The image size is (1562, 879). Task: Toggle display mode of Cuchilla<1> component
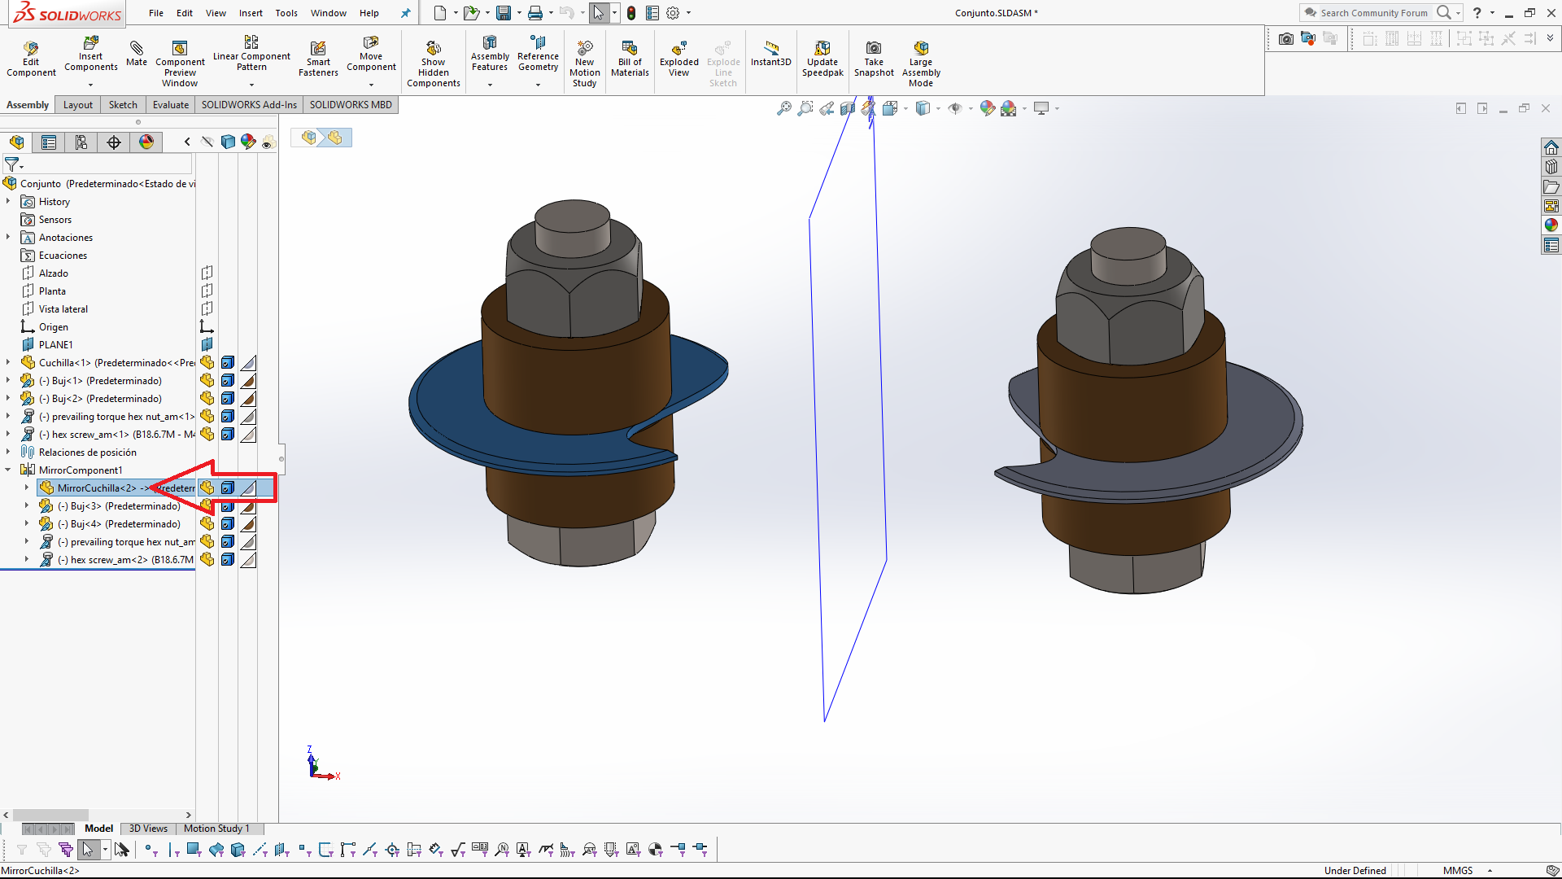pyautogui.click(x=228, y=363)
